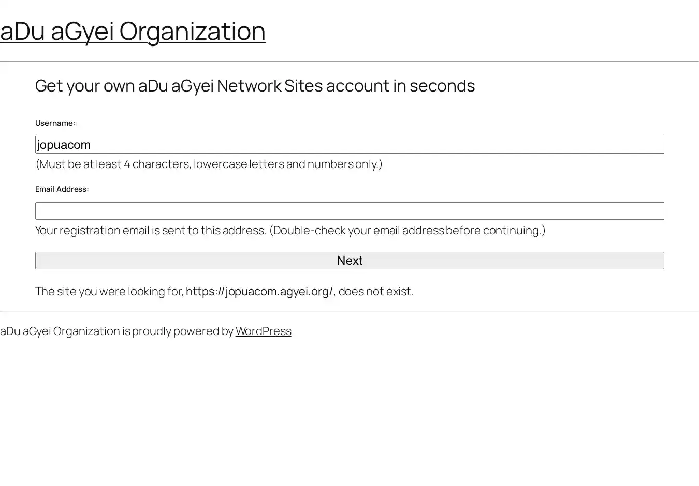This screenshot has height=486, width=699.
Task: Click the Email Address label
Action: (x=62, y=189)
